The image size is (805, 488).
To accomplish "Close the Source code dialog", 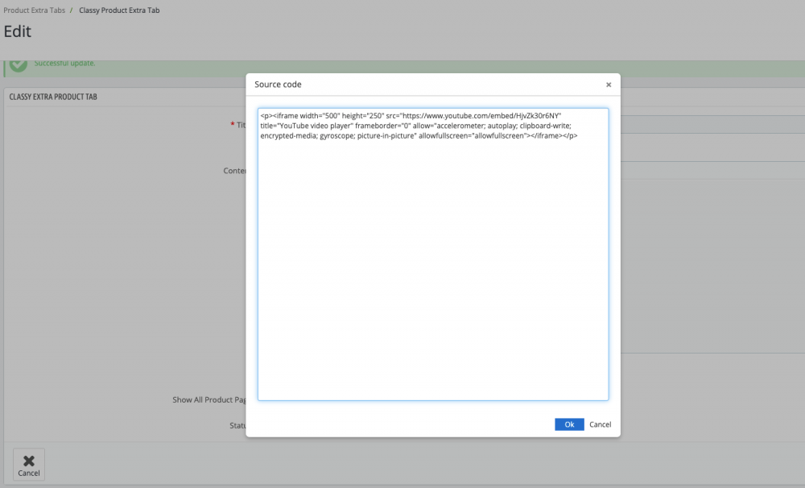I will (x=609, y=84).
